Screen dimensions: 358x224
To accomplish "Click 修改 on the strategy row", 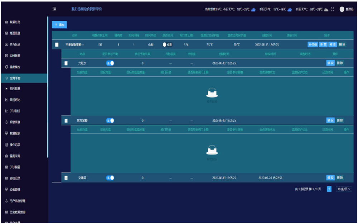I will (333, 44).
